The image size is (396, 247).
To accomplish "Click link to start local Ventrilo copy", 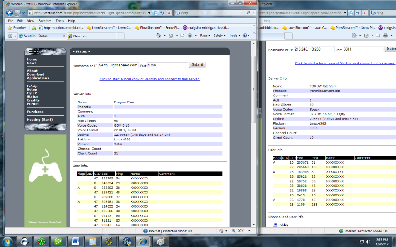I will 150,79.
